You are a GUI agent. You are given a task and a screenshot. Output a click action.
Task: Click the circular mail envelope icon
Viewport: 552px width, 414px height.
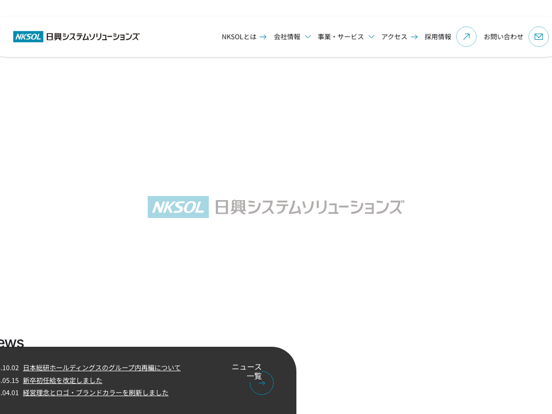(538, 37)
